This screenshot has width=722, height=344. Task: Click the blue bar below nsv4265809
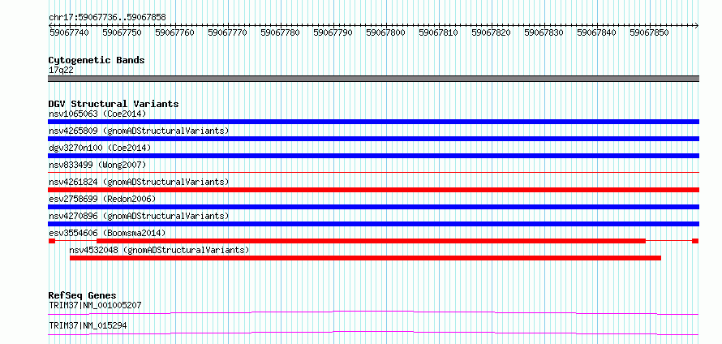[x=373, y=139]
